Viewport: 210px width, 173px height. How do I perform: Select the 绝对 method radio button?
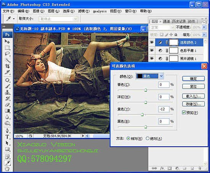click(147, 138)
